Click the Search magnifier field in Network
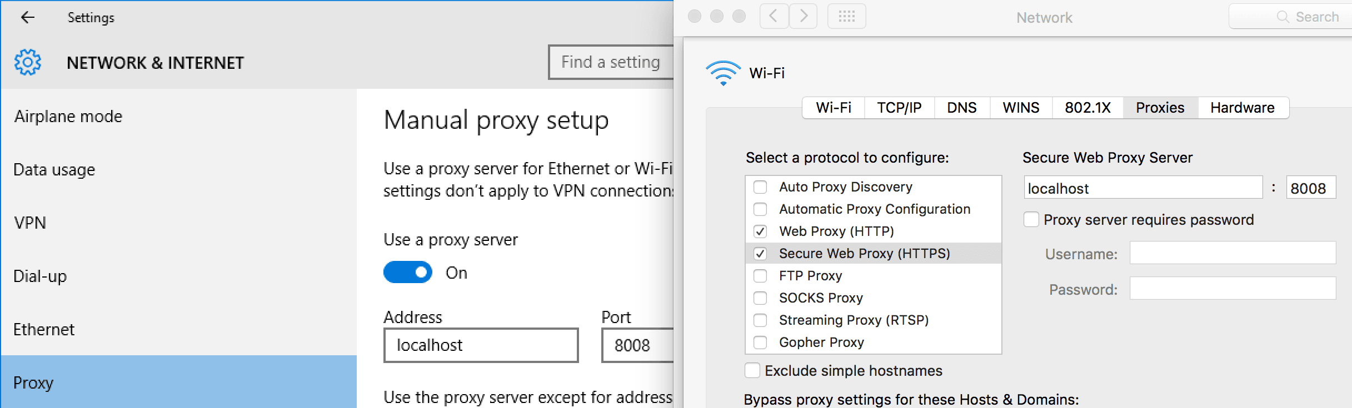 [x=1290, y=17]
